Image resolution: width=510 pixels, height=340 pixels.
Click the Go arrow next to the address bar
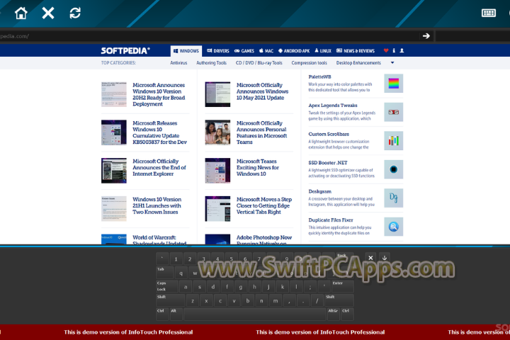coord(426,36)
